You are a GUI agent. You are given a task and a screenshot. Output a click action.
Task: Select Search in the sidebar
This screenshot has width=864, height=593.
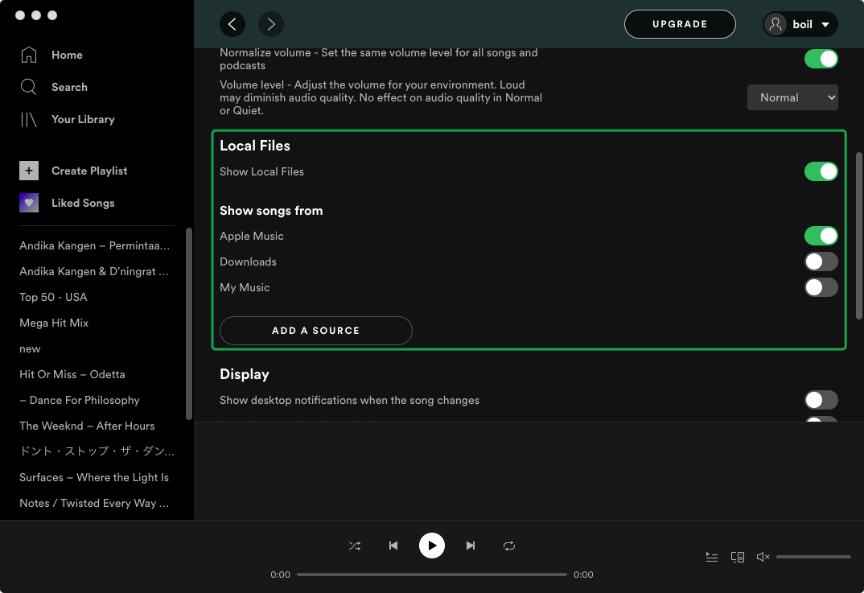click(69, 87)
